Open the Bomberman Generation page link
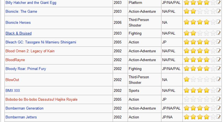Viewport: 224px width, 122px height. [24, 108]
